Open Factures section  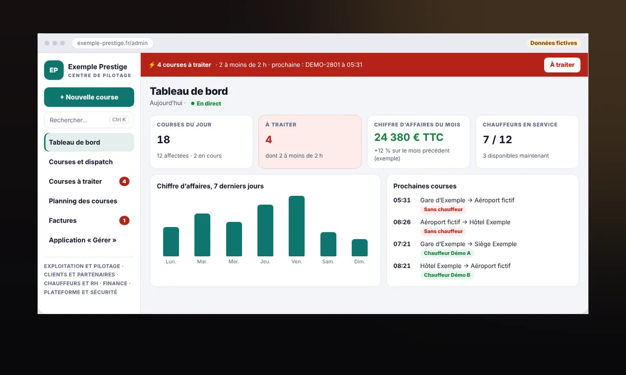[89, 220]
